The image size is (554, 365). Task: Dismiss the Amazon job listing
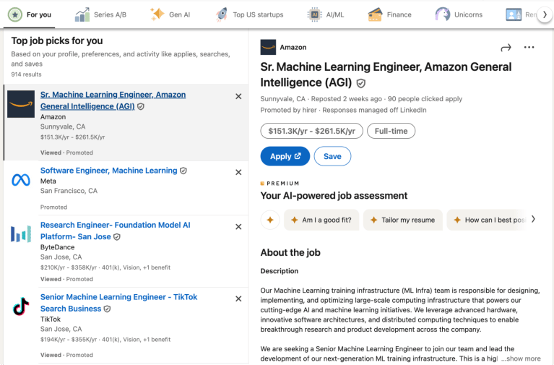click(238, 96)
